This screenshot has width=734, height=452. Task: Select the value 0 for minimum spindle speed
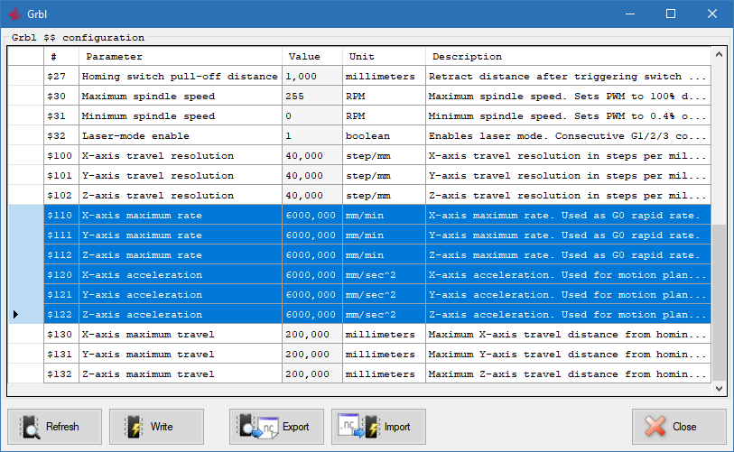point(312,116)
